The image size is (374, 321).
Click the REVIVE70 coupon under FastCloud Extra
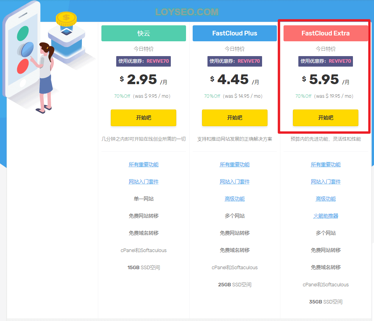point(326,61)
